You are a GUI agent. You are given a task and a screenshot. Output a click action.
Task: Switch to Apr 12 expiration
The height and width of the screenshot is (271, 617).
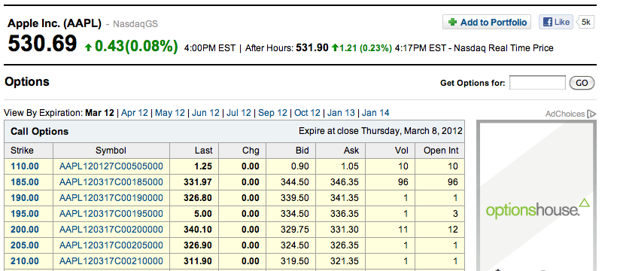pyautogui.click(x=135, y=113)
